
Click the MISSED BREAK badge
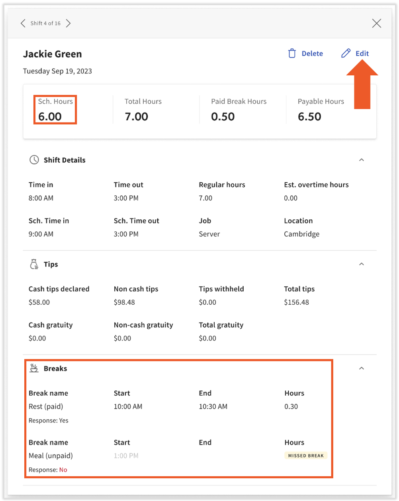(x=305, y=456)
